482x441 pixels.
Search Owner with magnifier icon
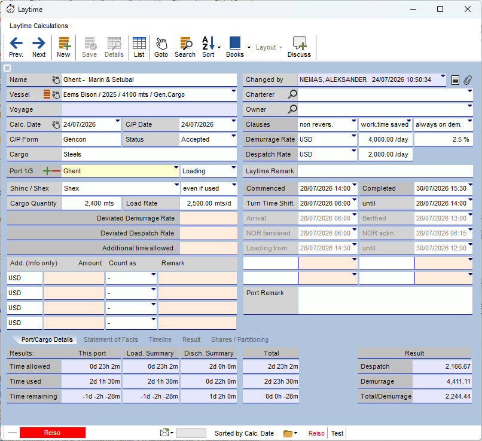292,109
